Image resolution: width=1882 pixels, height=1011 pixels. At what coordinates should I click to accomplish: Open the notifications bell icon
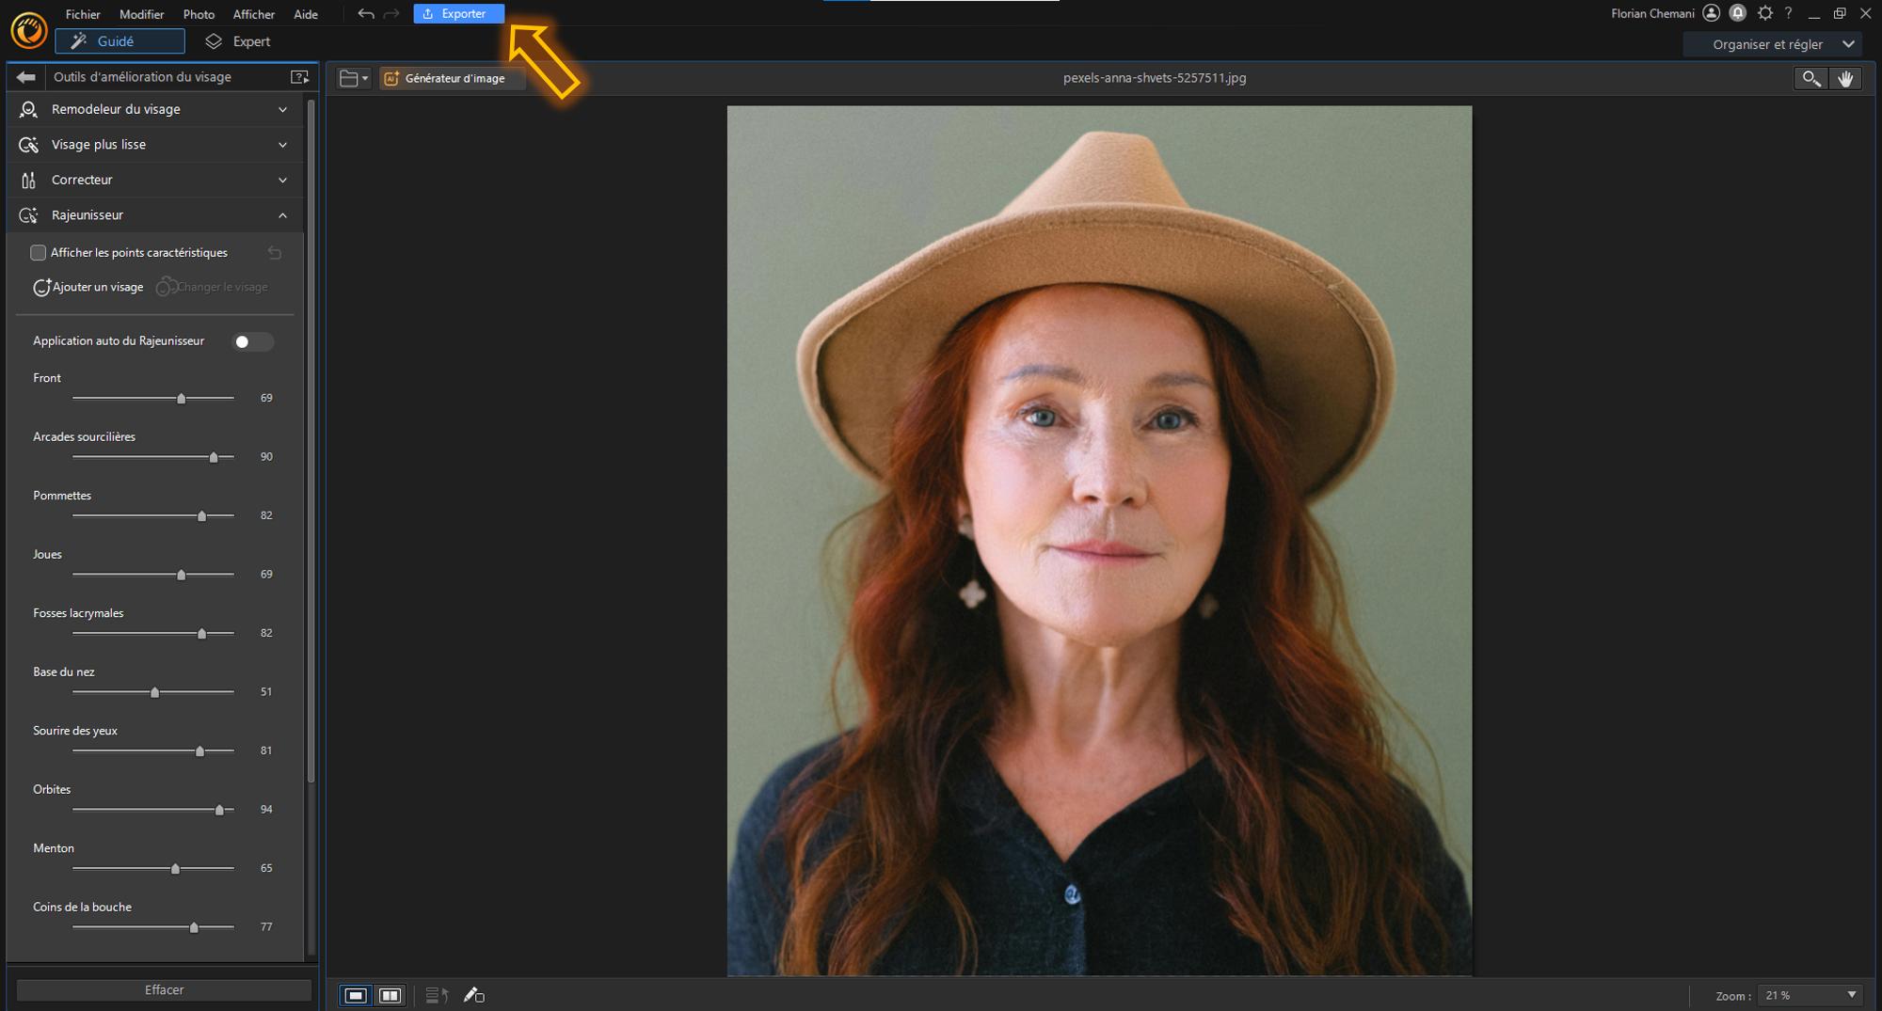1736,13
